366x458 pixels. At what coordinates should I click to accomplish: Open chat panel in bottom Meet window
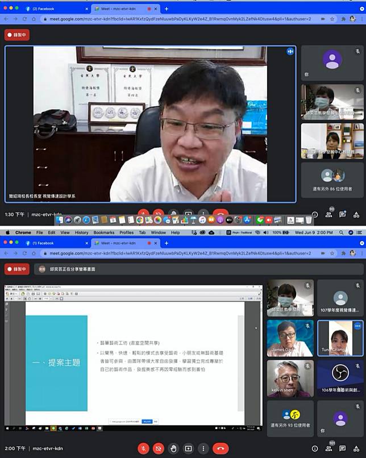(x=342, y=448)
